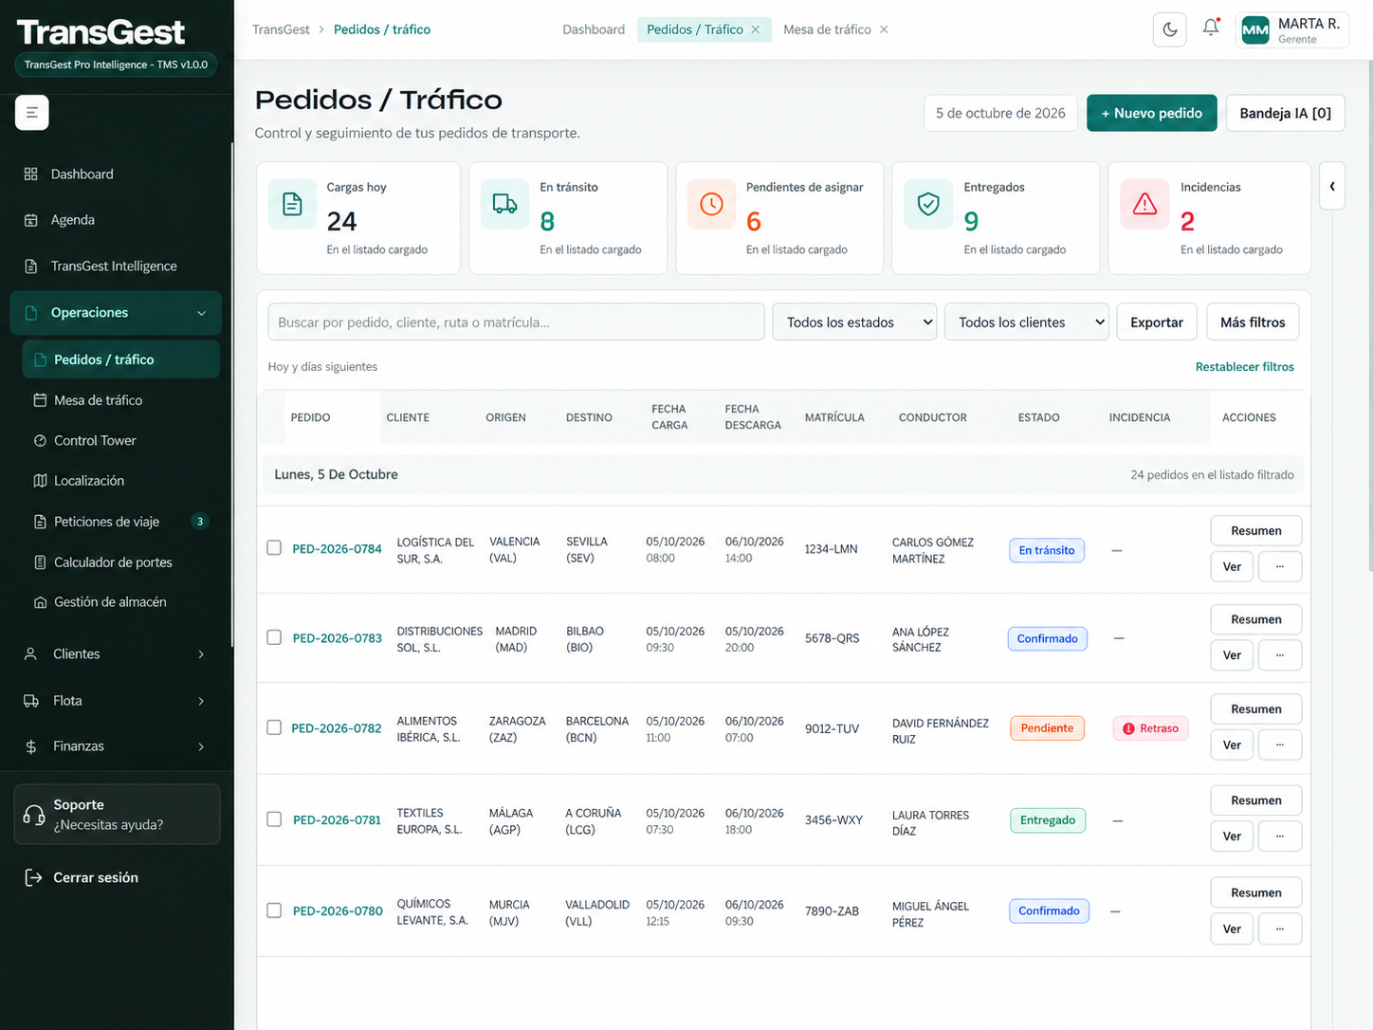The width and height of the screenshot is (1373, 1030).
Task: Open Mesa de tráfico in sidebar
Action: click(x=121, y=400)
